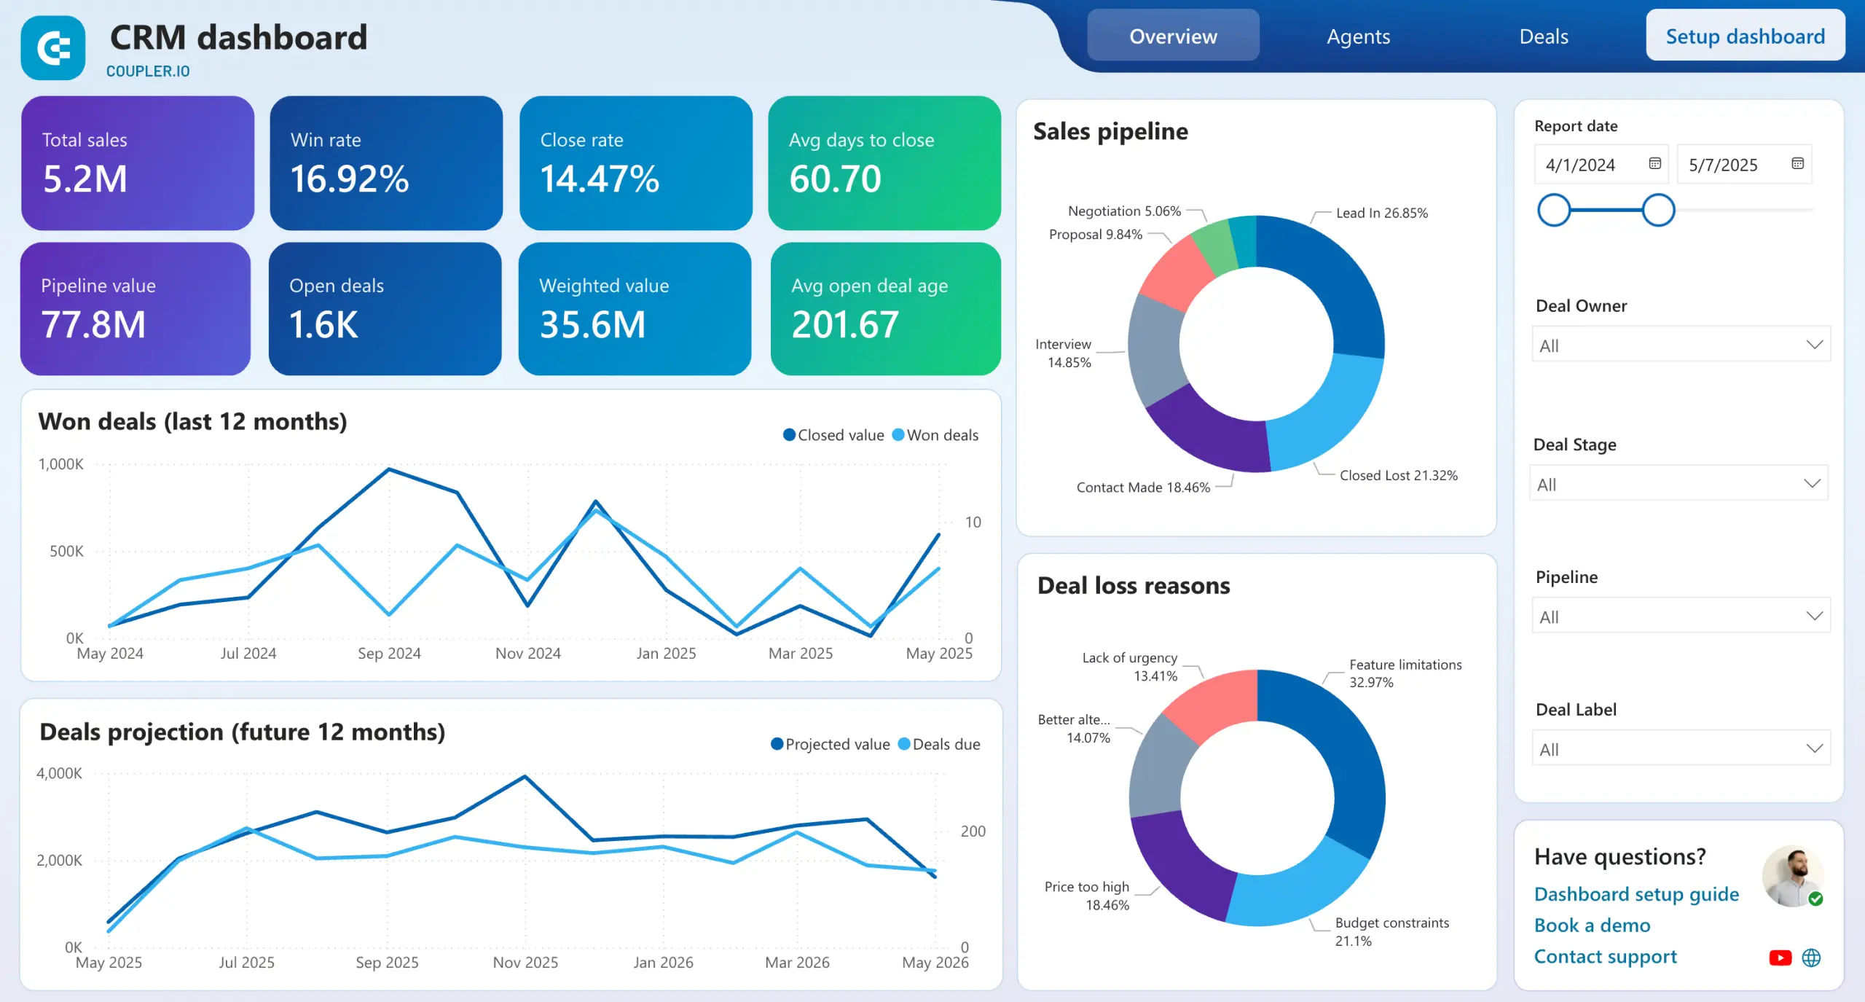Click Won deals legend marker

[x=898, y=435]
